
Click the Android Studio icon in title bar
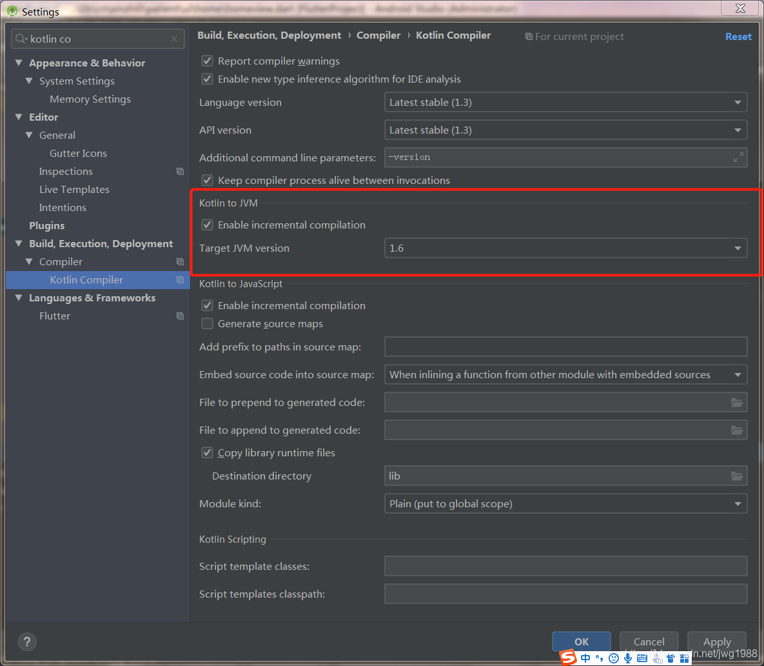tap(12, 11)
